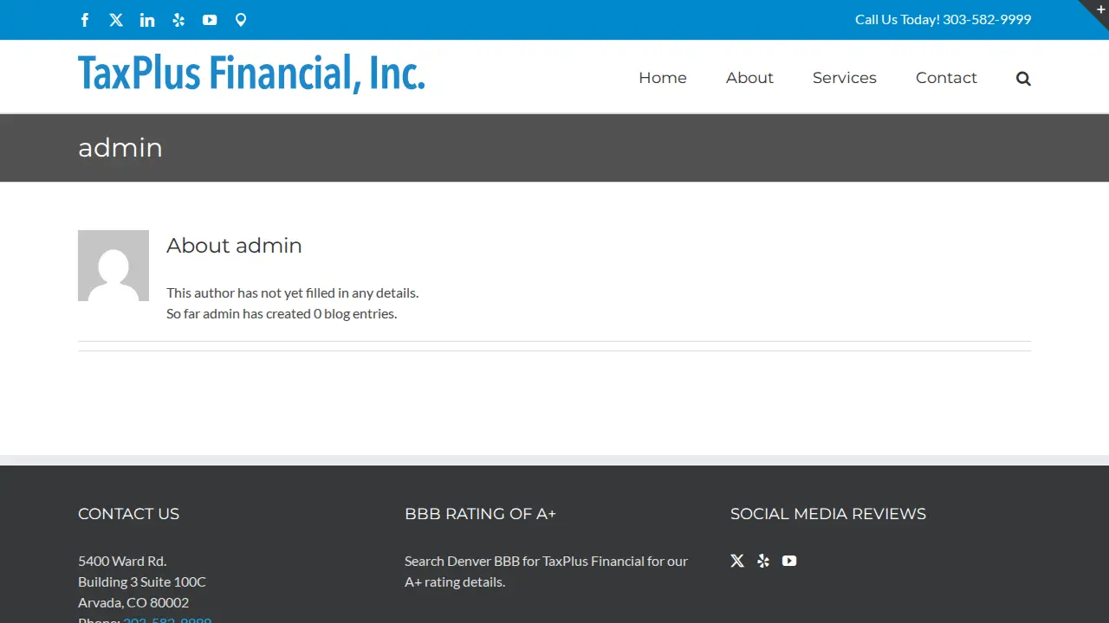Open the search magnifier icon in navigation
This screenshot has height=623, width=1109.
1023,79
